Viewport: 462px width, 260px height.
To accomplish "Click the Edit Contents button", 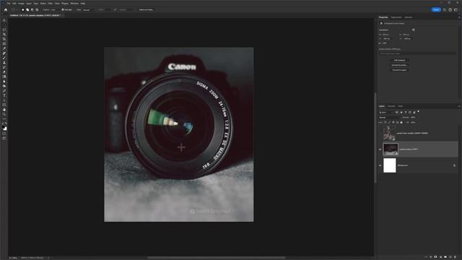I will 399,60.
